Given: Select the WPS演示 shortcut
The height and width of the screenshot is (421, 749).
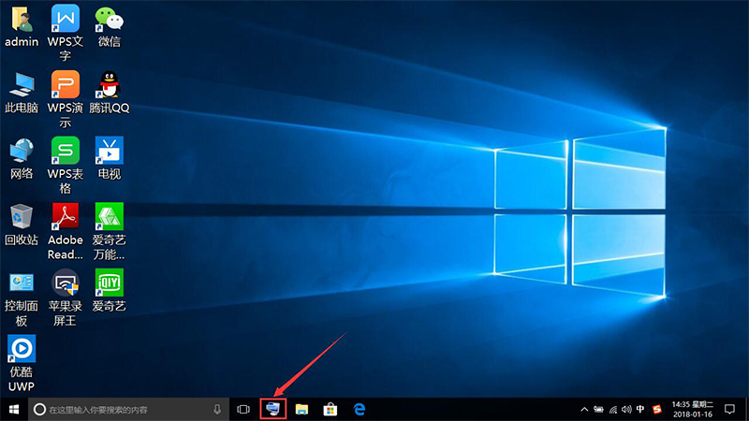Looking at the screenshot, I should [x=66, y=84].
